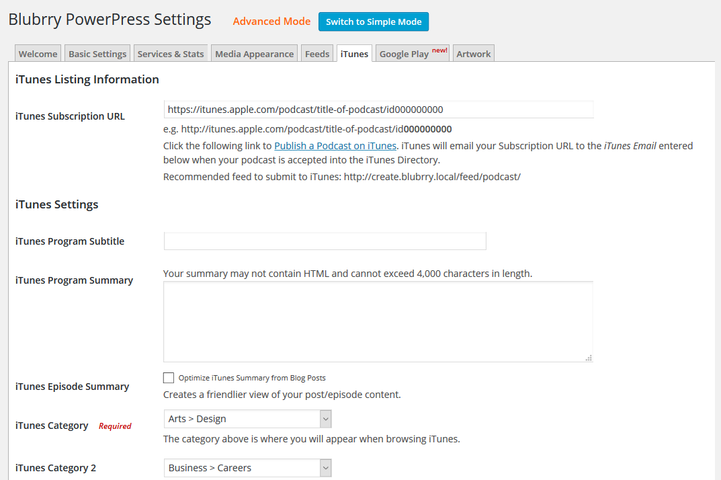Expand the iTunes Category 2 dropdown
This screenshot has height=480, width=721.
247,468
